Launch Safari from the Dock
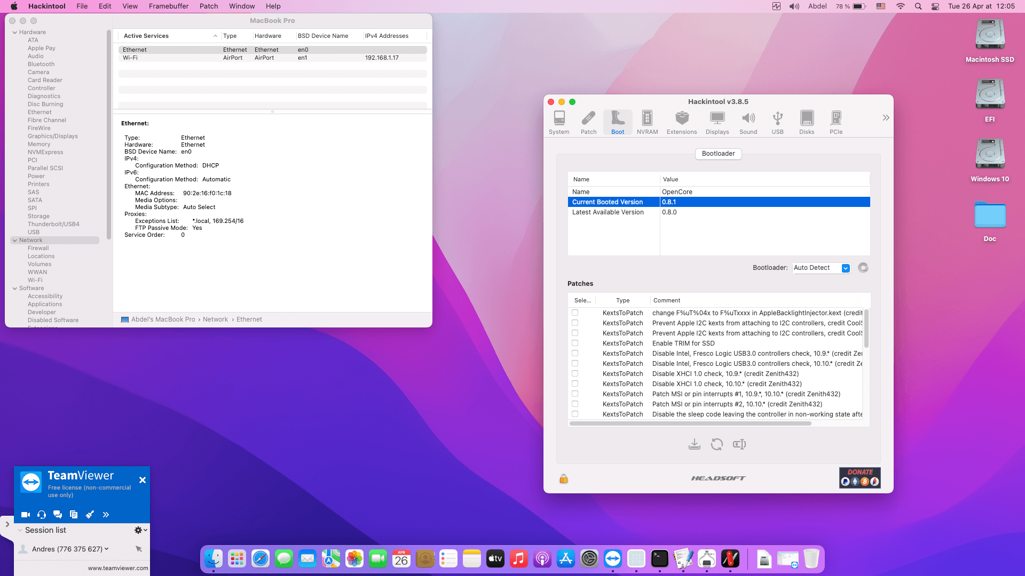1025x576 pixels. tap(261, 558)
